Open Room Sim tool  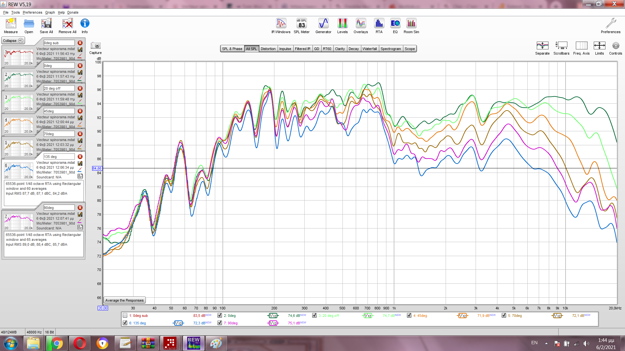[411, 26]
